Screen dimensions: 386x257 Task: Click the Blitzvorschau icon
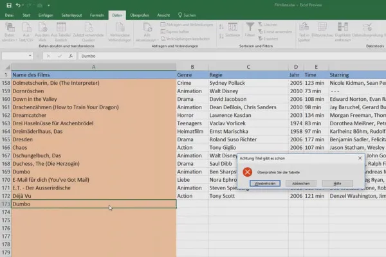(x=322, y=30)
